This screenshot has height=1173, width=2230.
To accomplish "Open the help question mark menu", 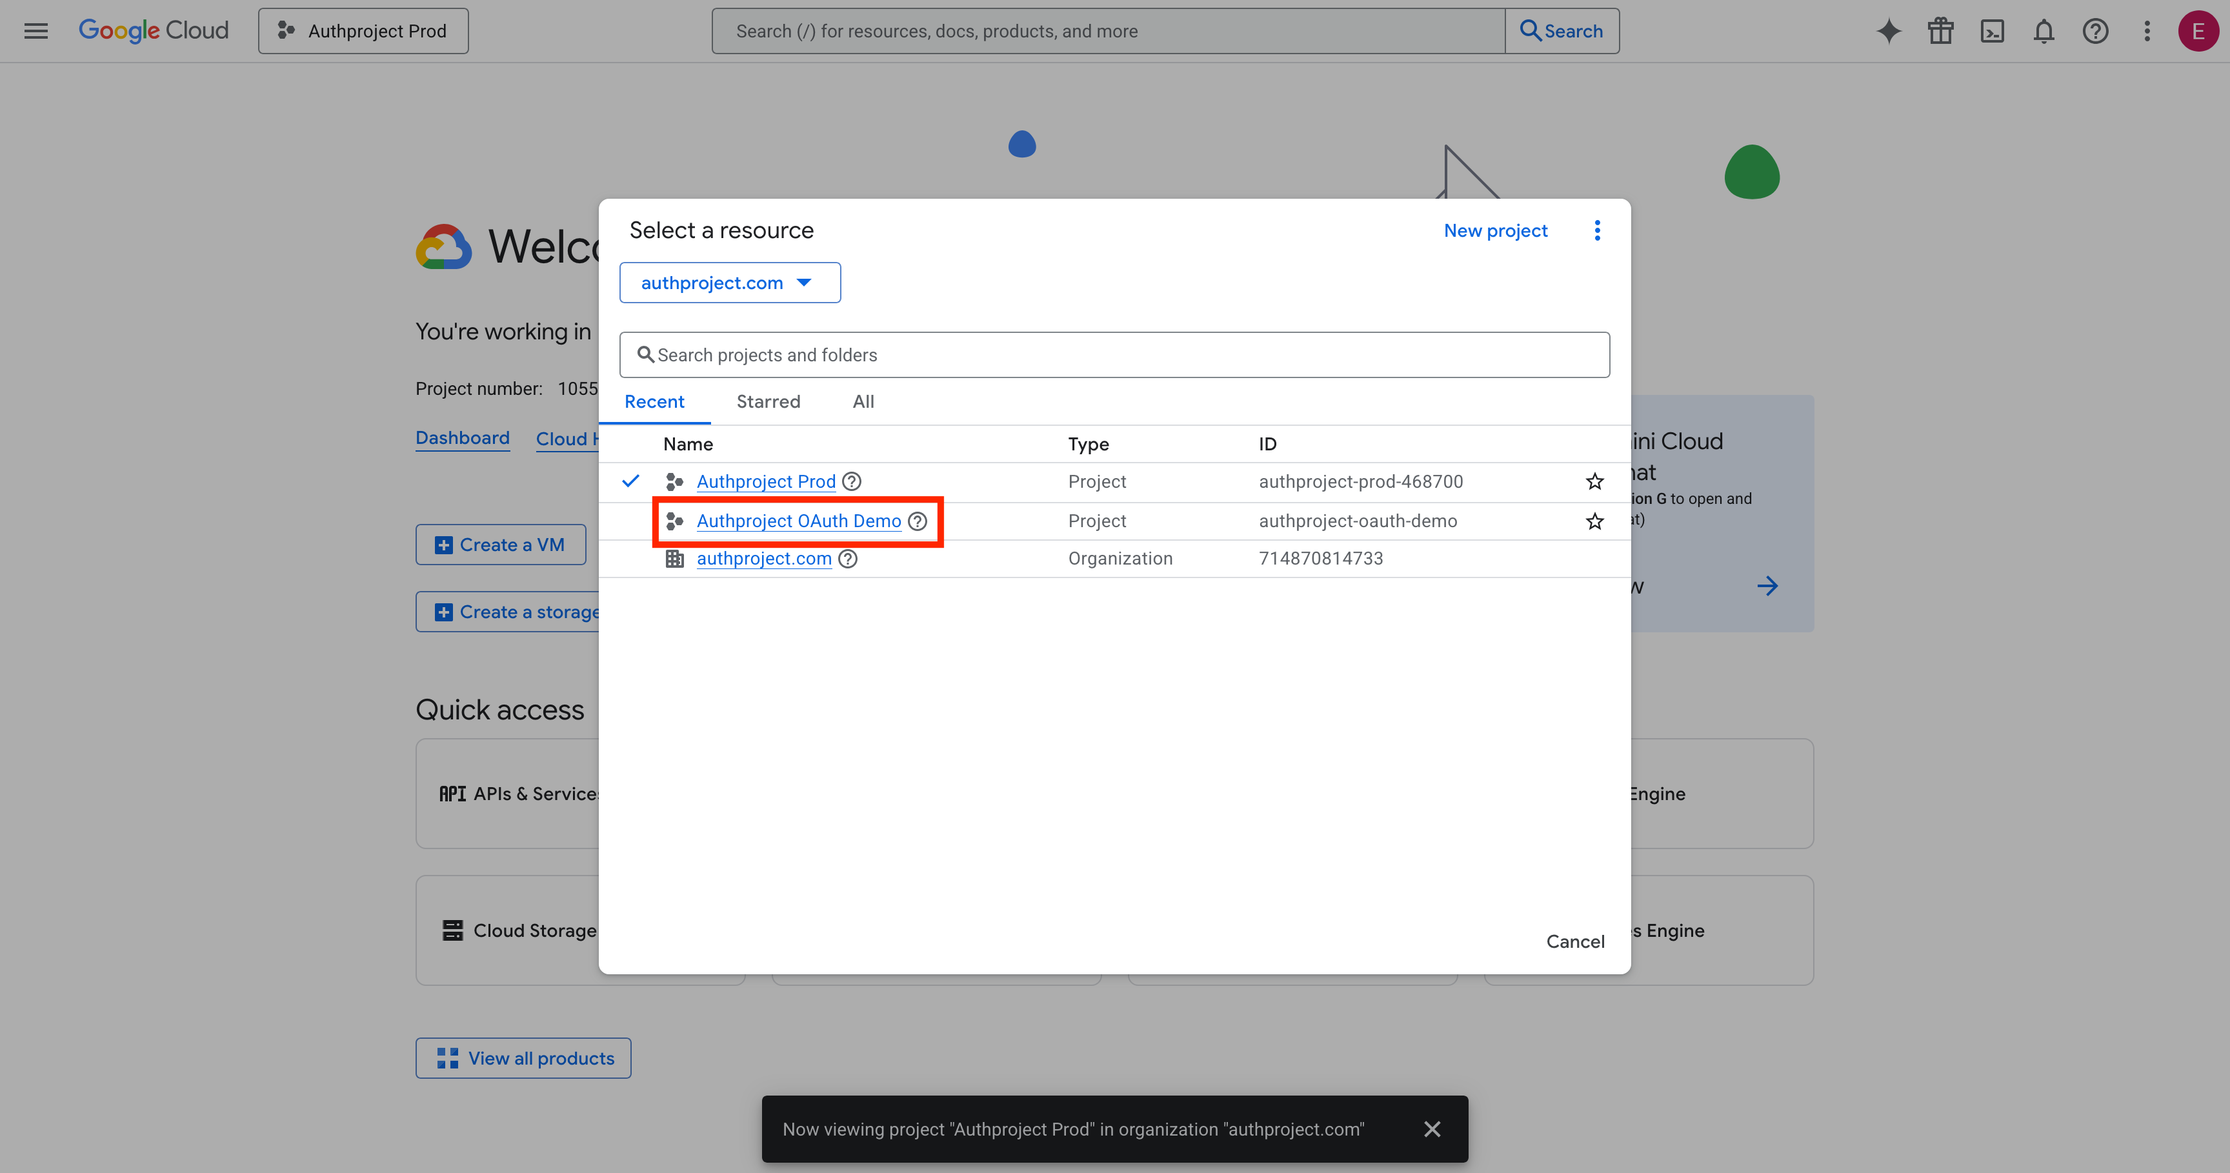I will 2095,31.
